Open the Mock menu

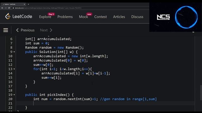pos(83,17)
